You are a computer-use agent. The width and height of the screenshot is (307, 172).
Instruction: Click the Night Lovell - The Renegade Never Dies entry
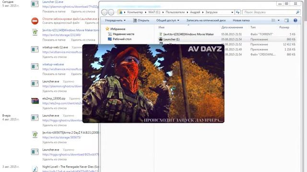(71, 167)
